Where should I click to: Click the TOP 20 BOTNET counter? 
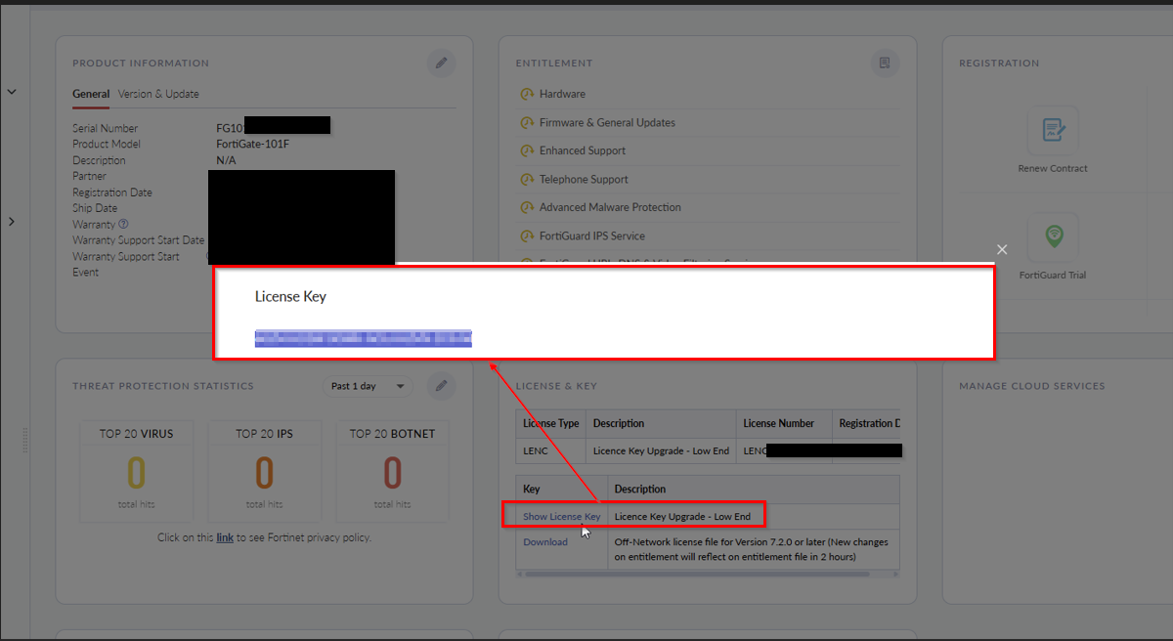[392, 471]
